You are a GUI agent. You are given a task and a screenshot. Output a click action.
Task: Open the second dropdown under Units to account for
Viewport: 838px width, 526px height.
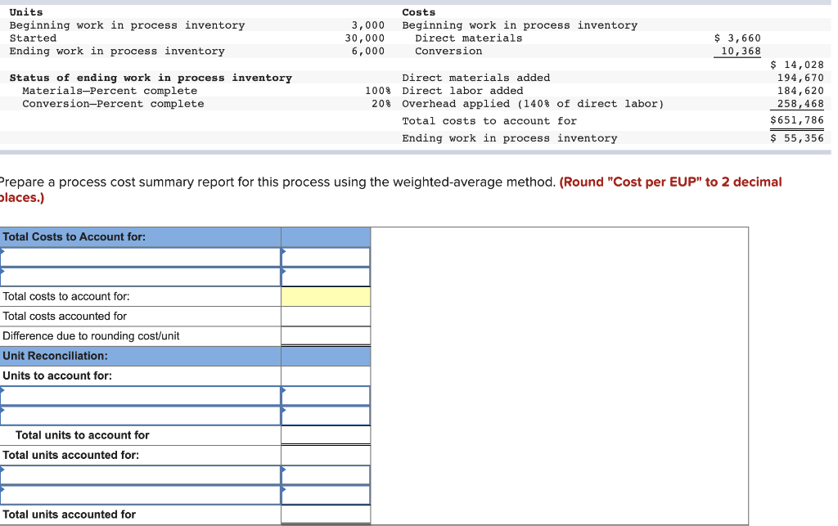coord(139,415)
